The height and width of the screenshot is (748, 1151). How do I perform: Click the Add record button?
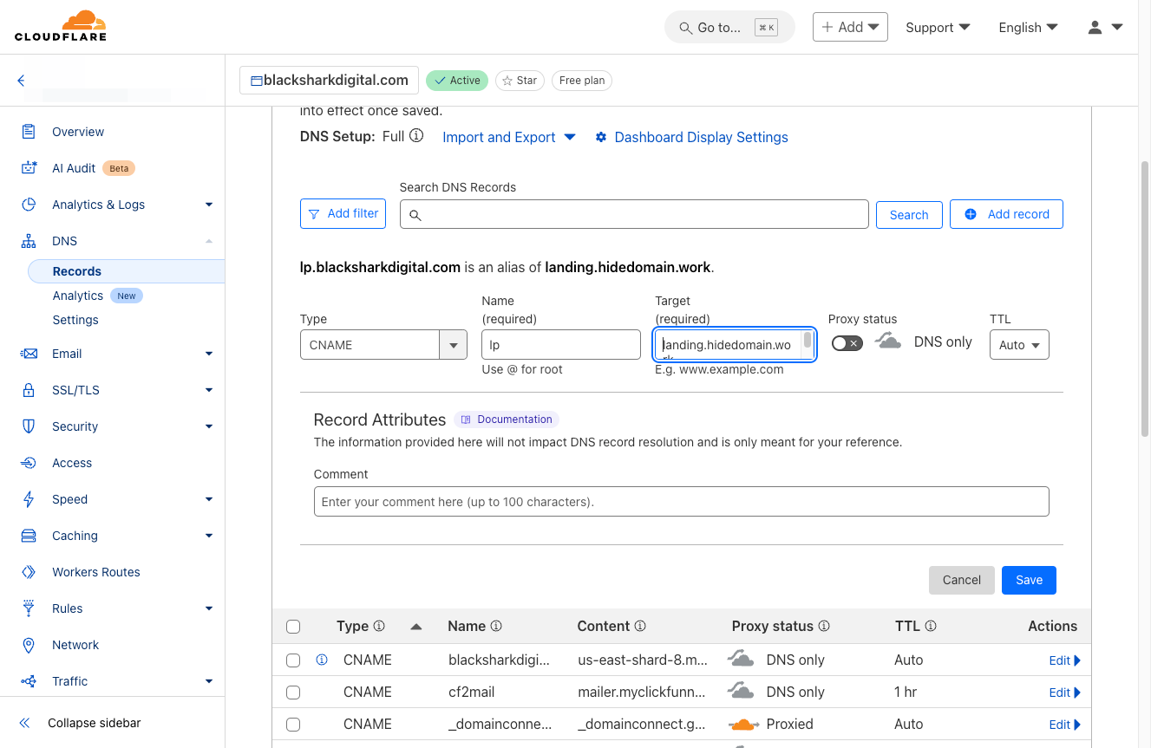[1006, 214]
